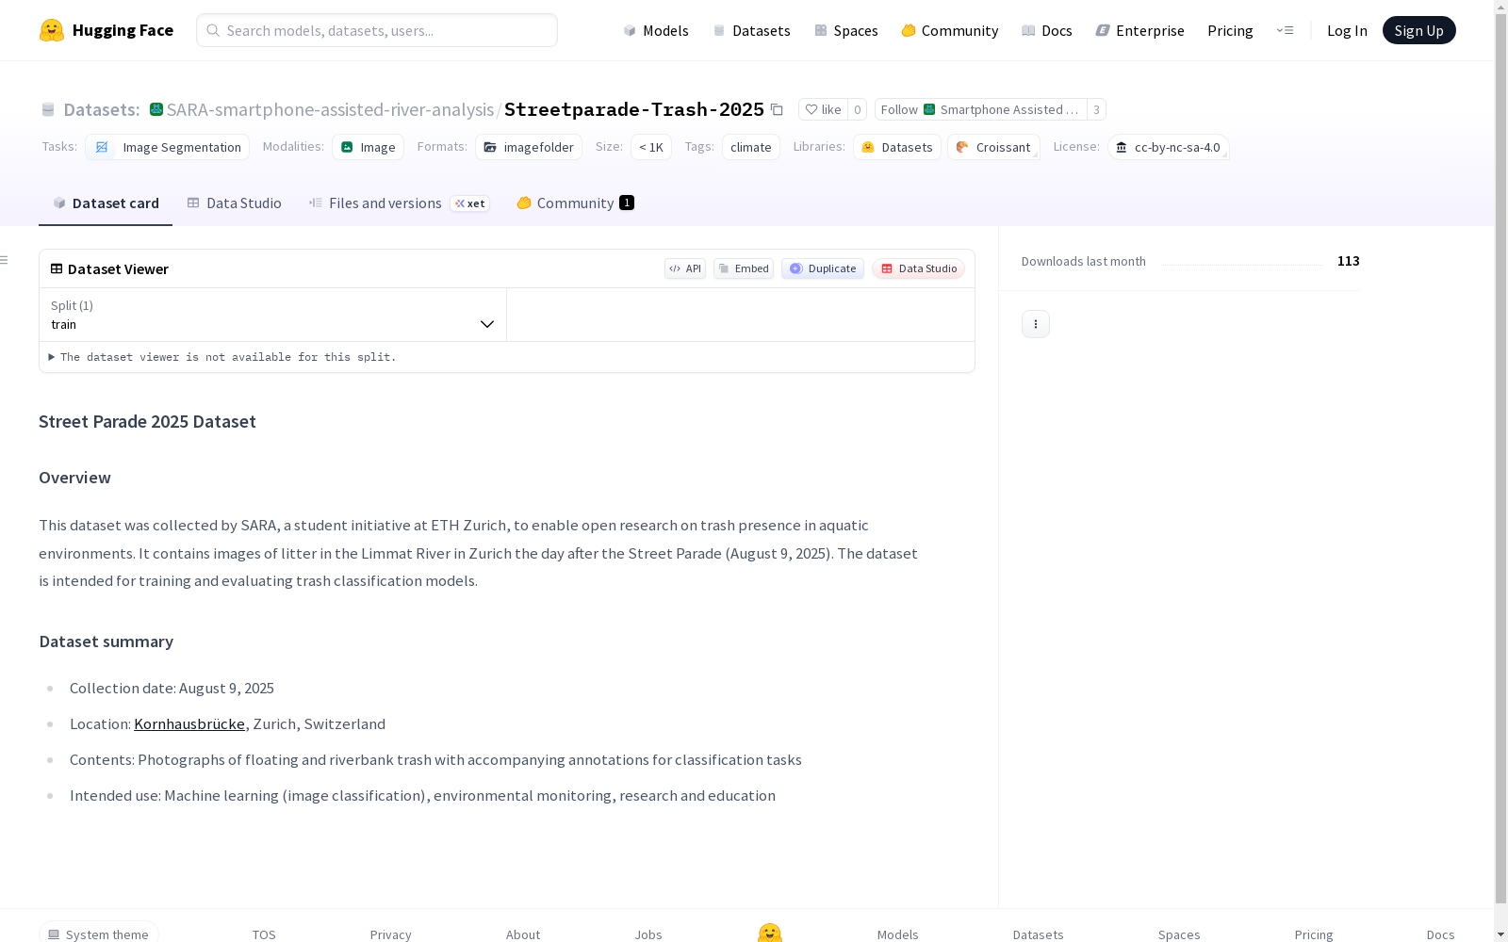Open the Pricing page from top navigation

pos(1230,30)
